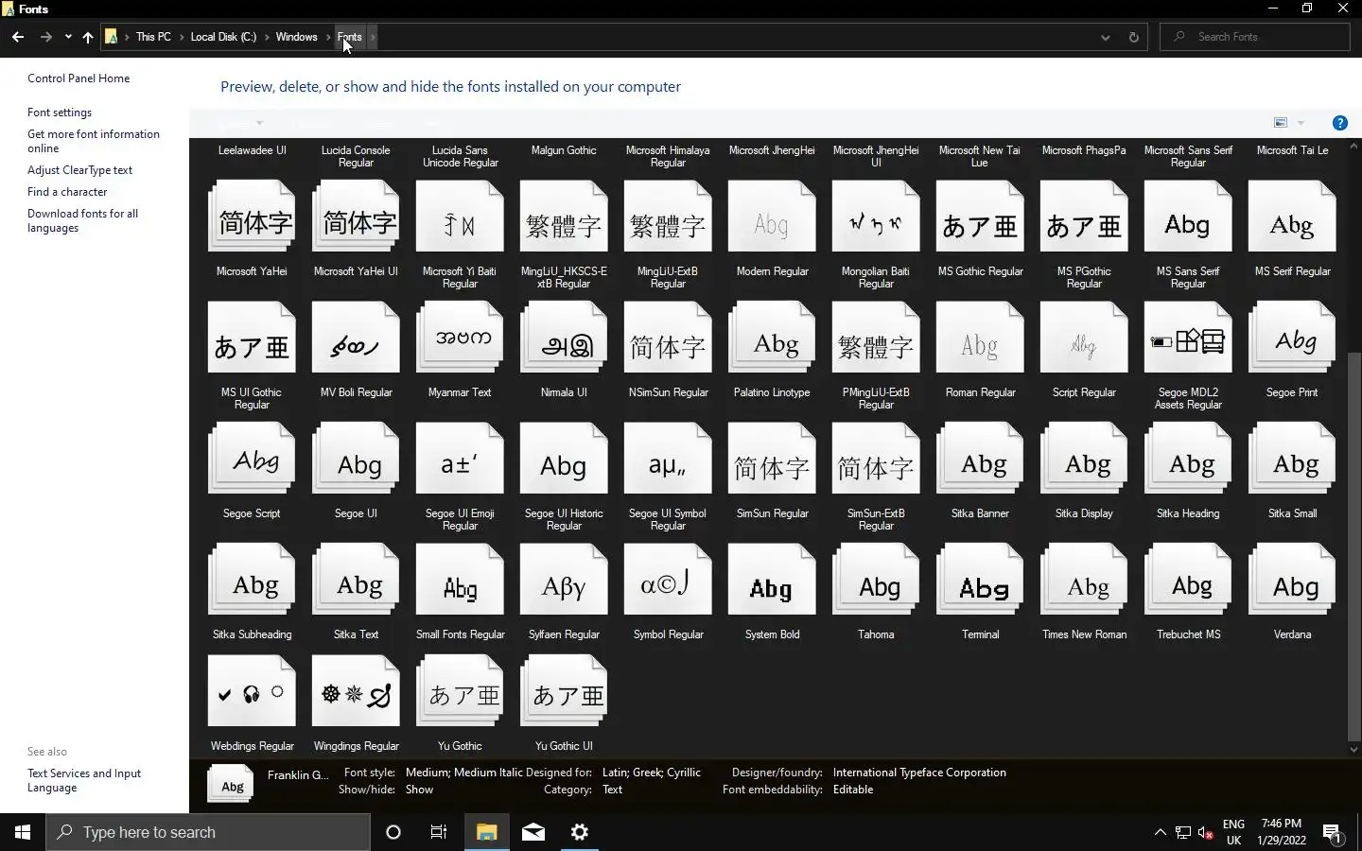Select the Segoe Print font icon
The width and height of the screenshot is (1362, 851).
[x=1292, y=338]
